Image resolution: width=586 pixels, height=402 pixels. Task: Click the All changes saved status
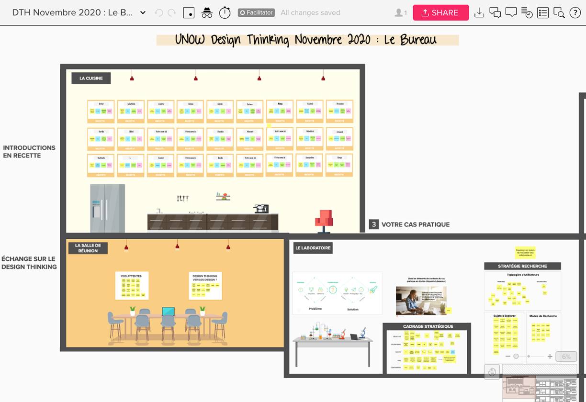(310, 13)
